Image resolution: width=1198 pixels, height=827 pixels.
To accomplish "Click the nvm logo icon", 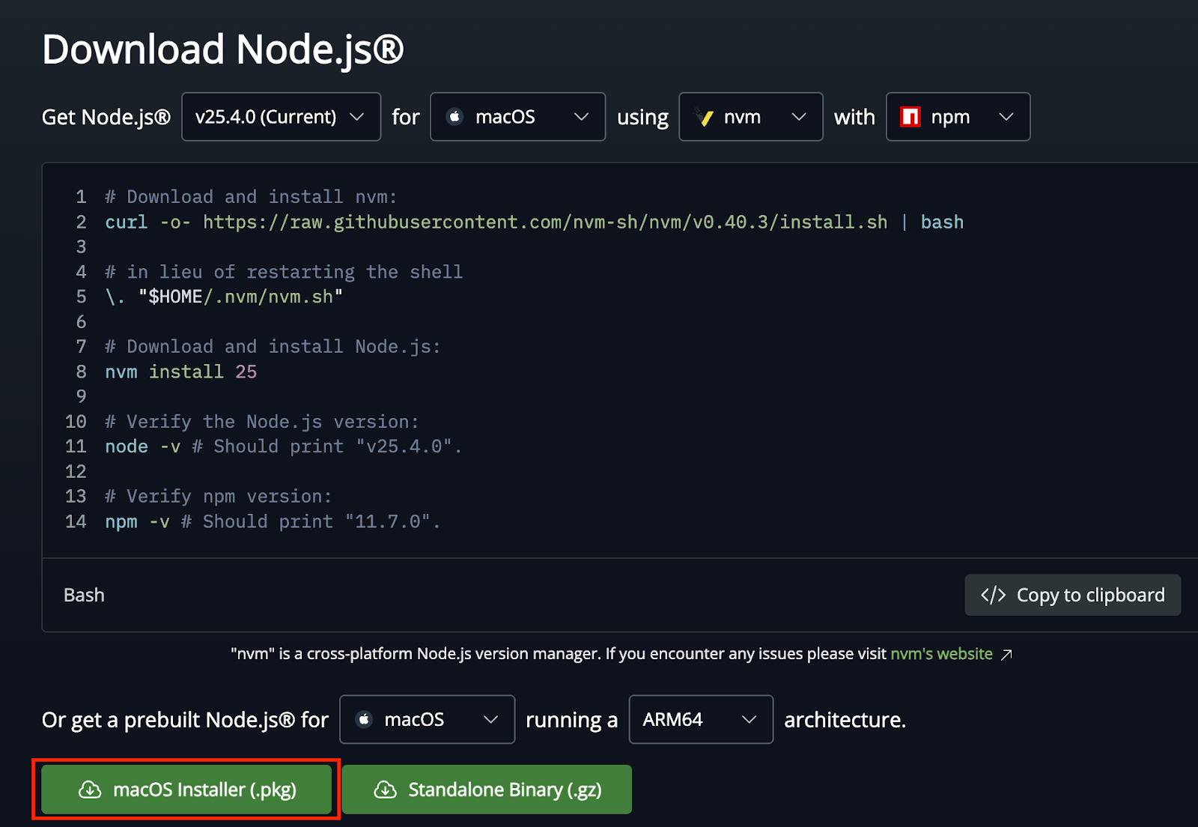I will [704, 117].
